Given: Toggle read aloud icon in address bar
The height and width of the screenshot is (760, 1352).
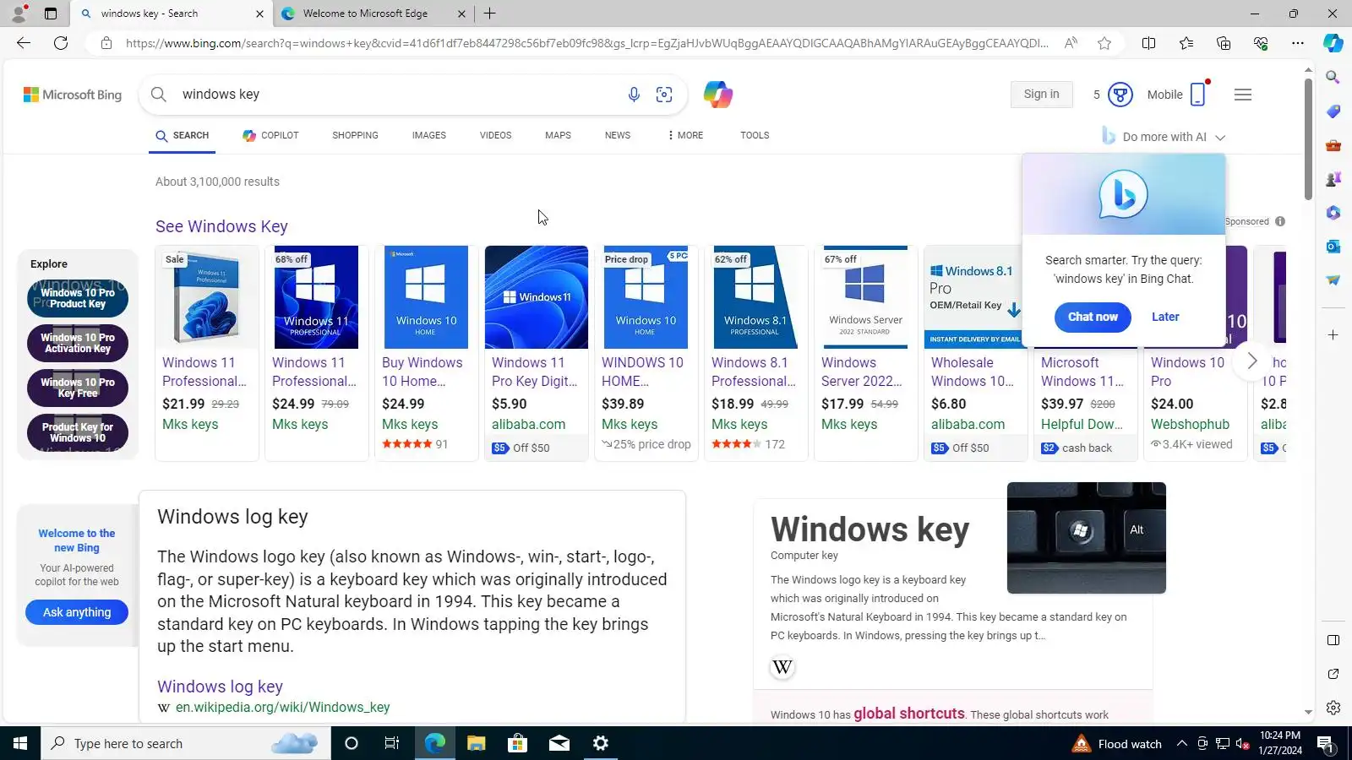Looking at the screenshot, I should (1071, 43).
